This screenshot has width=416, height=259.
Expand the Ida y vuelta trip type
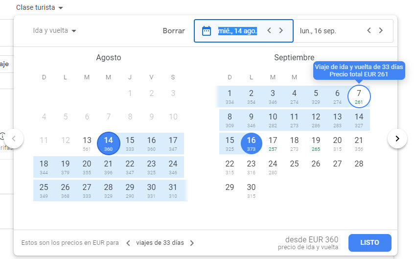(x=55, y=30)
